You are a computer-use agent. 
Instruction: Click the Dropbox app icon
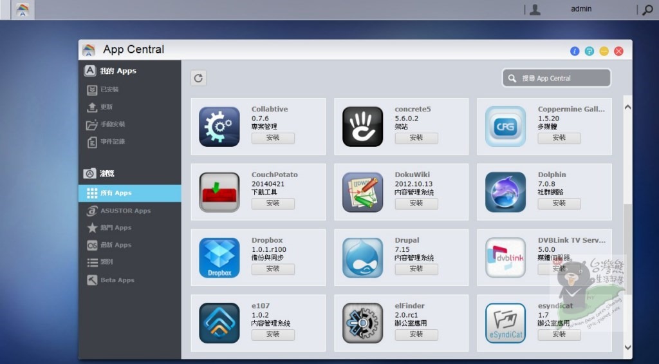click(x=219, y=258)
